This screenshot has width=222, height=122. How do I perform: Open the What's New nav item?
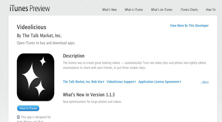click(x=109, y=10)
